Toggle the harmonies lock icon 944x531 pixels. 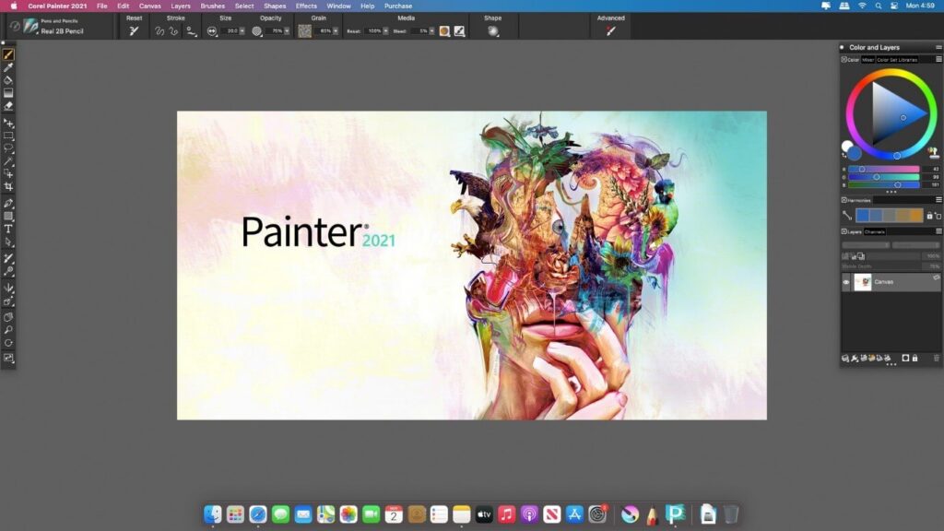click(x=929, y=216)
